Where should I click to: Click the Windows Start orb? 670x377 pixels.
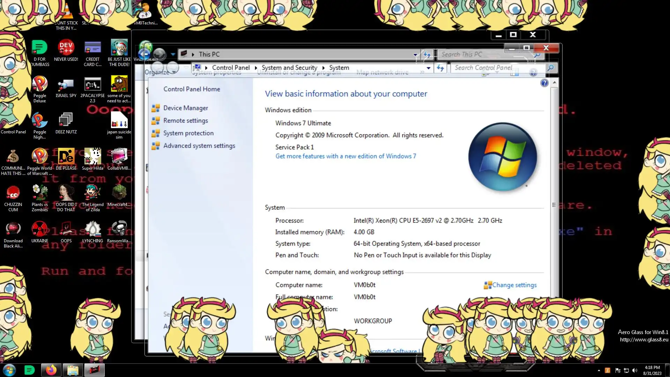coord(9,370)
